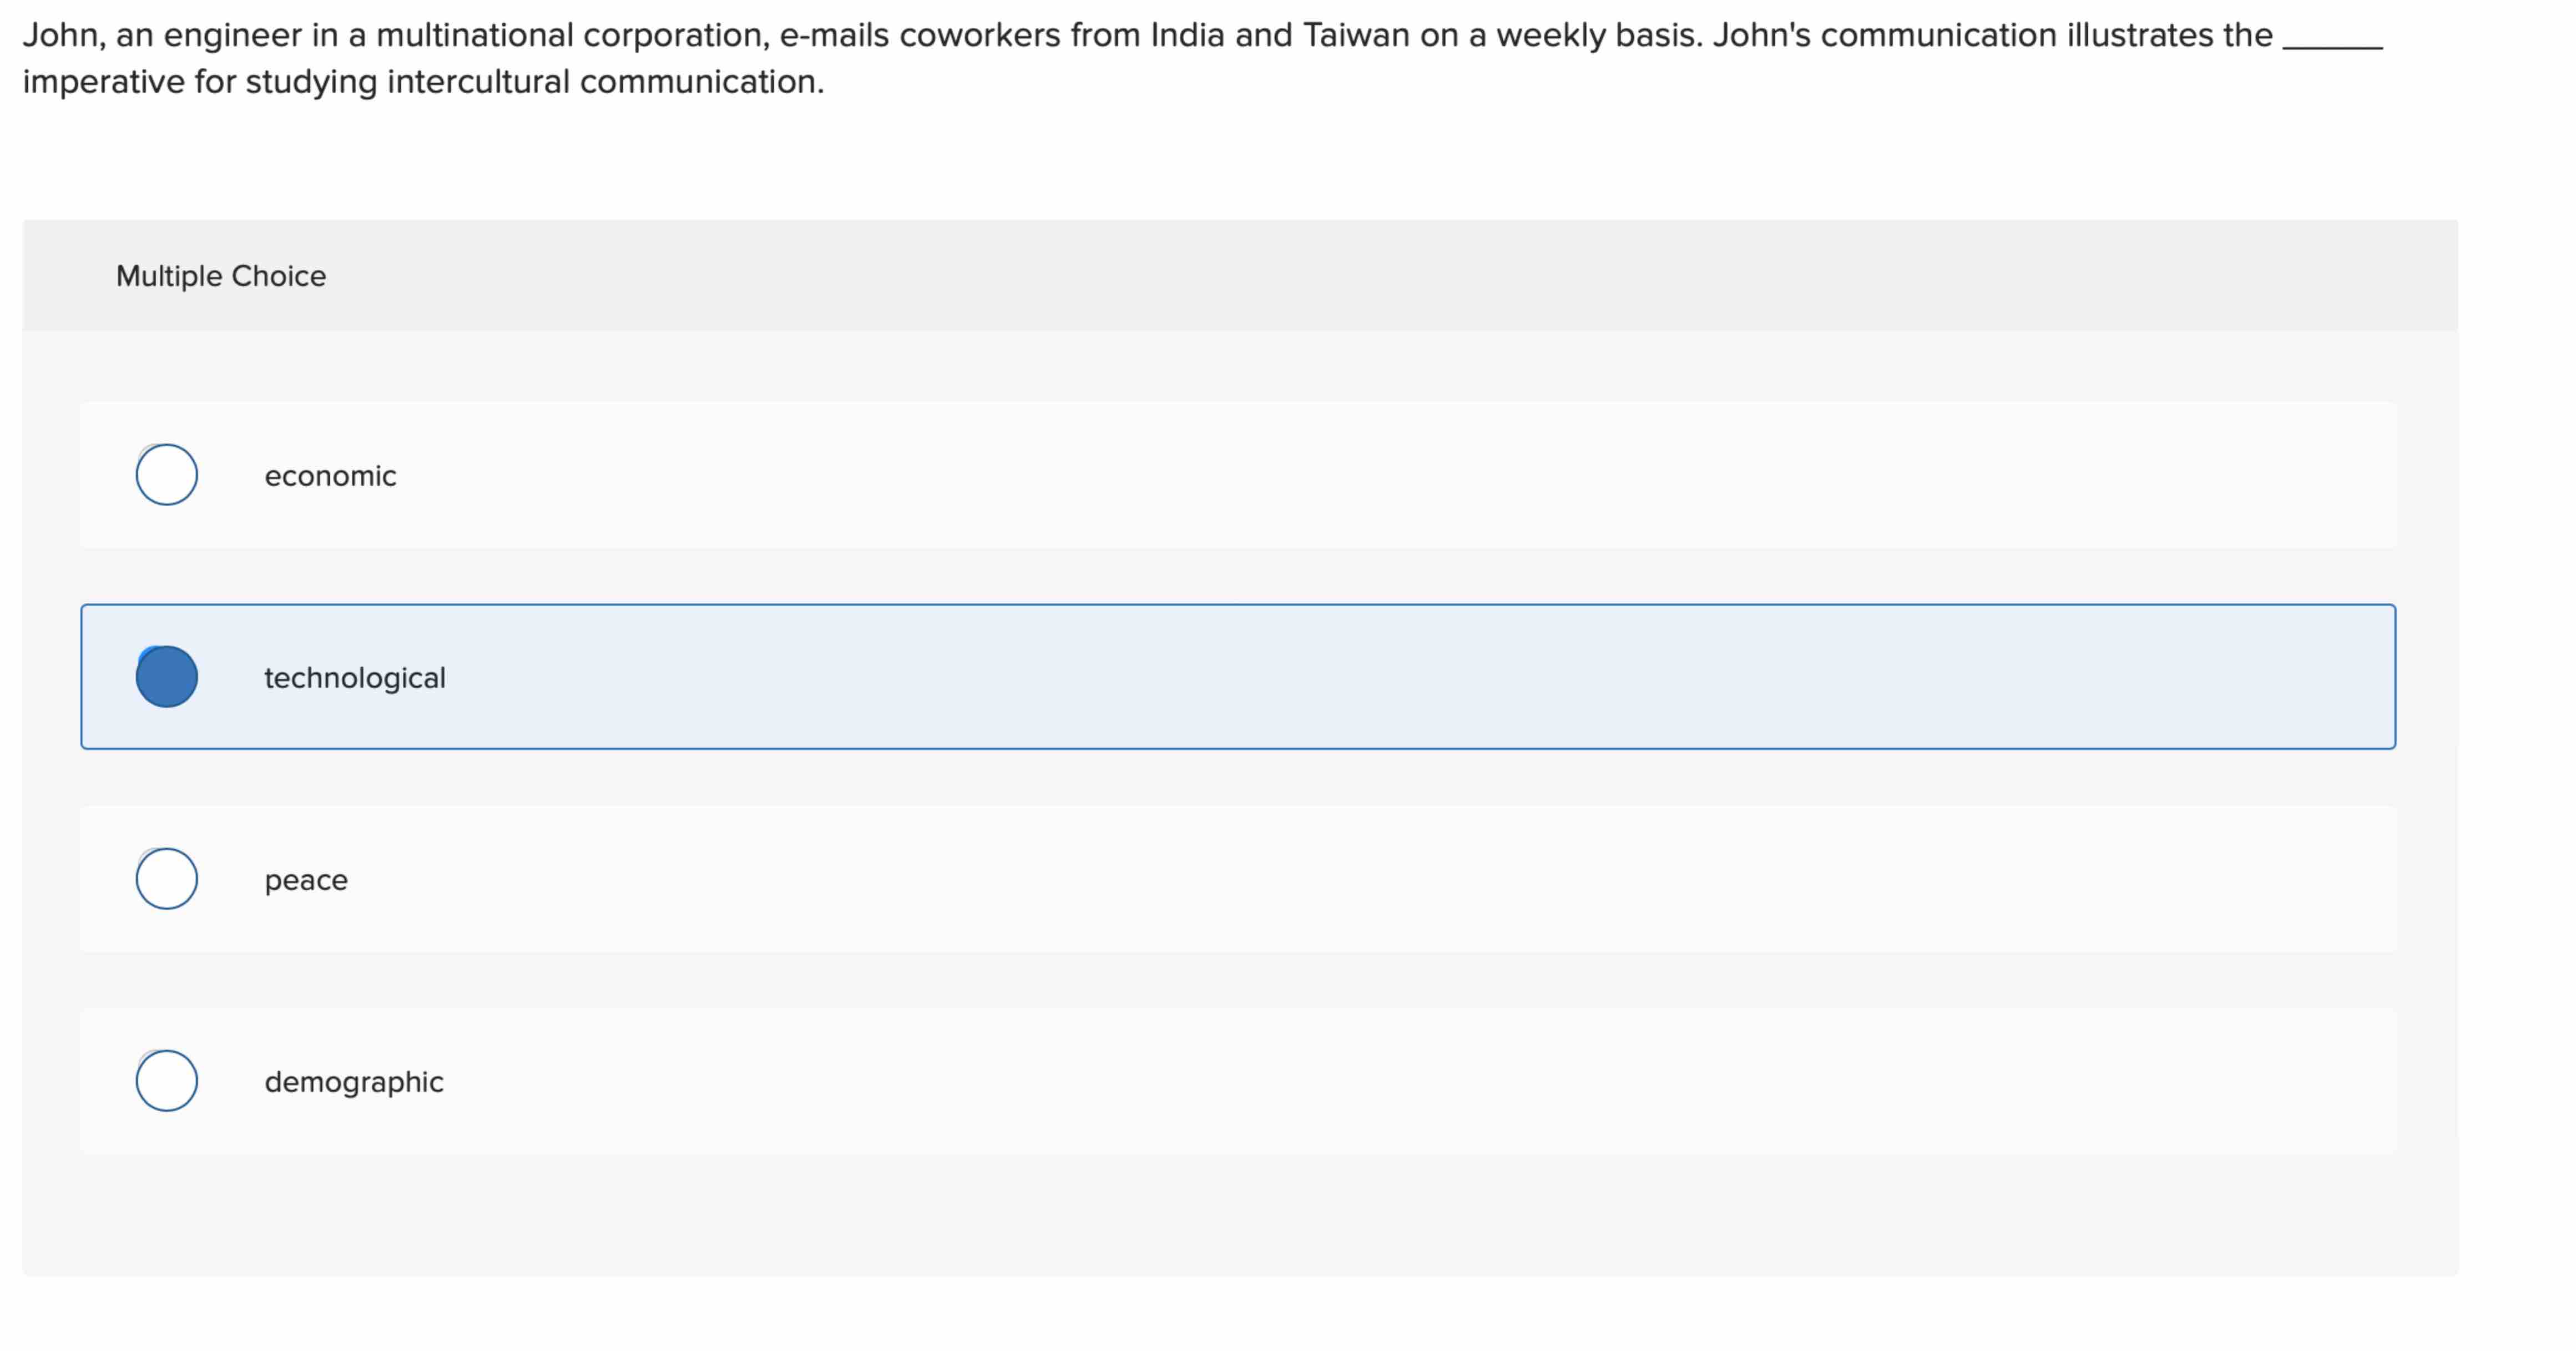Click inside the economic answer row
This screenshot has width=2576, height=1351.
[x=1200, y=476]
